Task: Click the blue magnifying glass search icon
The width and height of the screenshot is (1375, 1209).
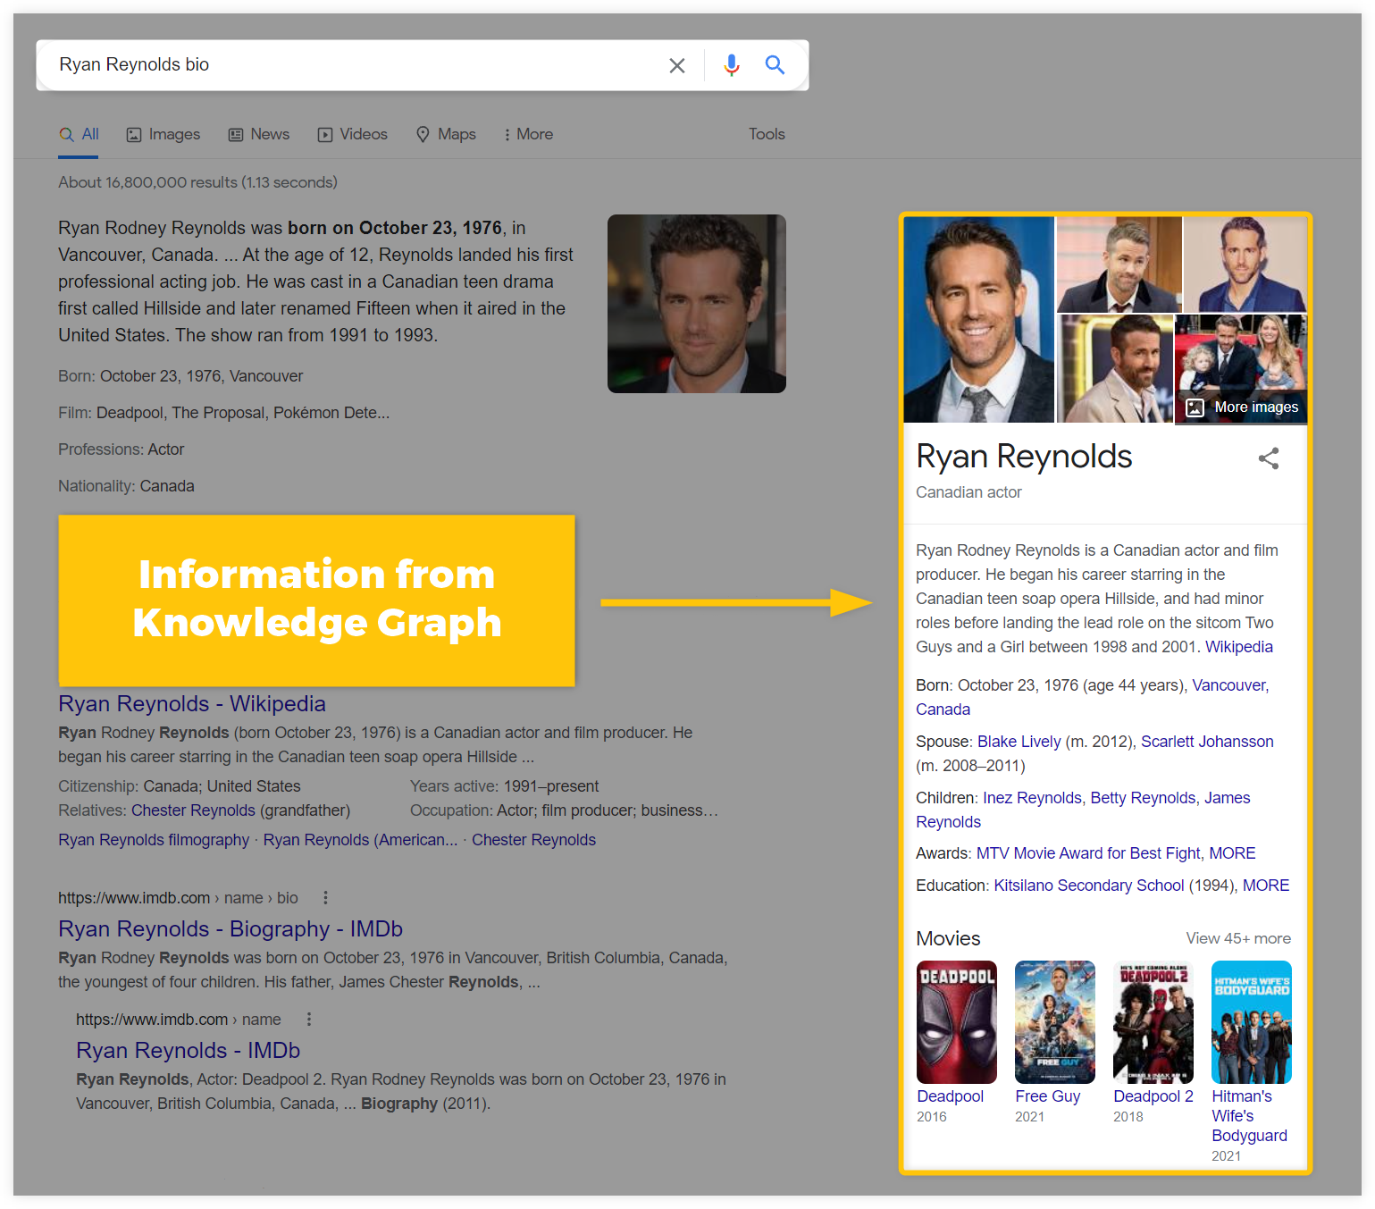Action: (x=775, y=65)
